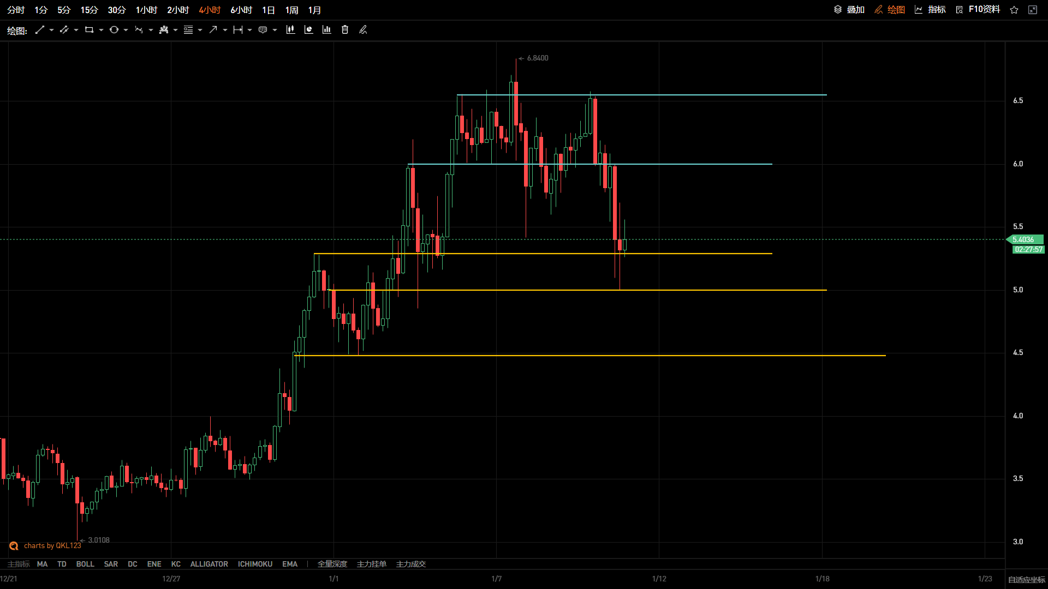Choose the arrow drawing tool
Viewport: 1048px width, 589px height.
(x=213, y=30)
